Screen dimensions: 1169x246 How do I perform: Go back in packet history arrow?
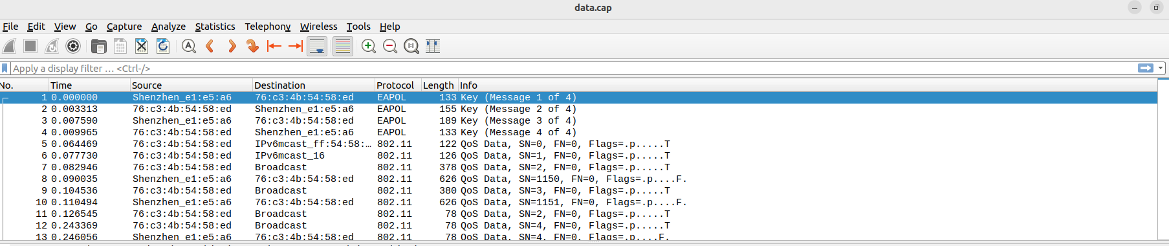[210, 46]
